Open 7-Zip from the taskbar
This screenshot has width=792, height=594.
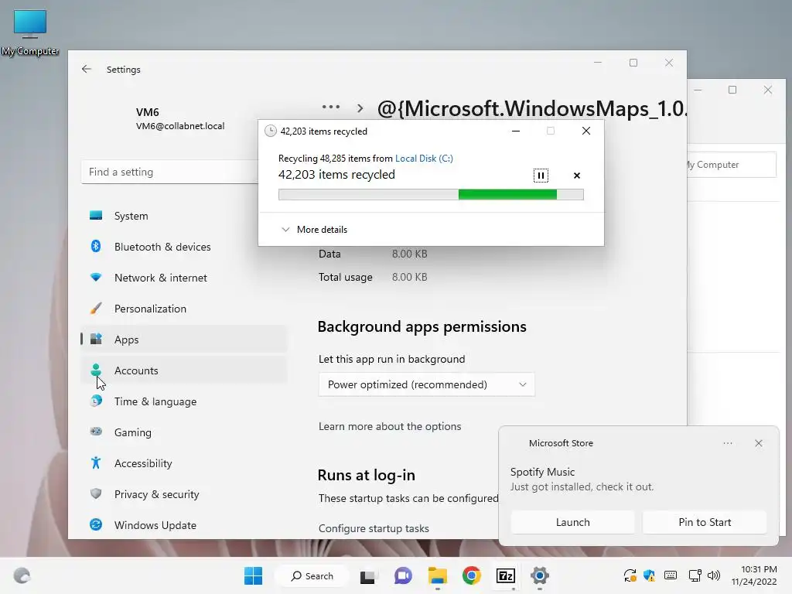point(506,575)
